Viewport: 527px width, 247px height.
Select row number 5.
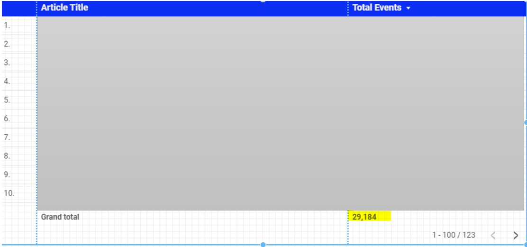(7, 100)
